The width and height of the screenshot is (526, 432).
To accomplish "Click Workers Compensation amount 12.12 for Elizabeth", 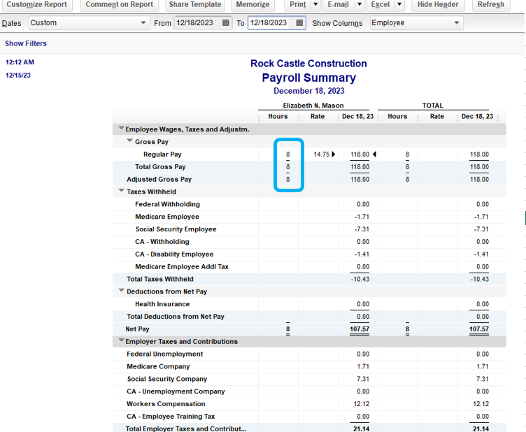I will [362, 404].
